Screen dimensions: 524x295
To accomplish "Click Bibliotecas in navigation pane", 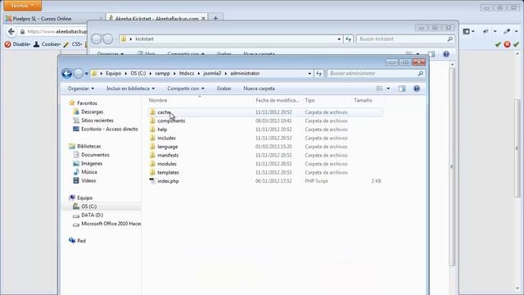I will coord(88,147).
